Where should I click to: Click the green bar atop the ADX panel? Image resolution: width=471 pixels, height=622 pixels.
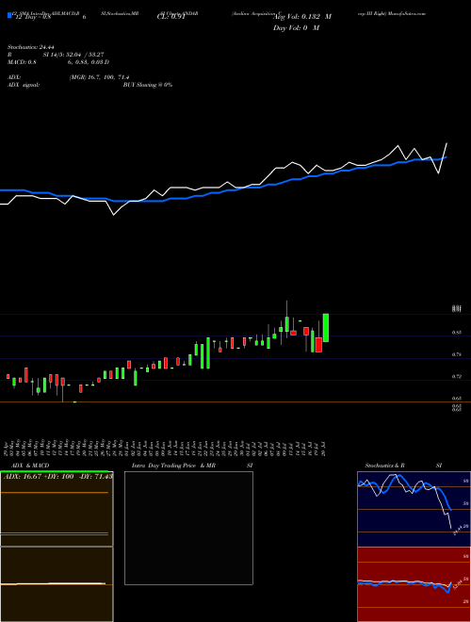(54, 471)
